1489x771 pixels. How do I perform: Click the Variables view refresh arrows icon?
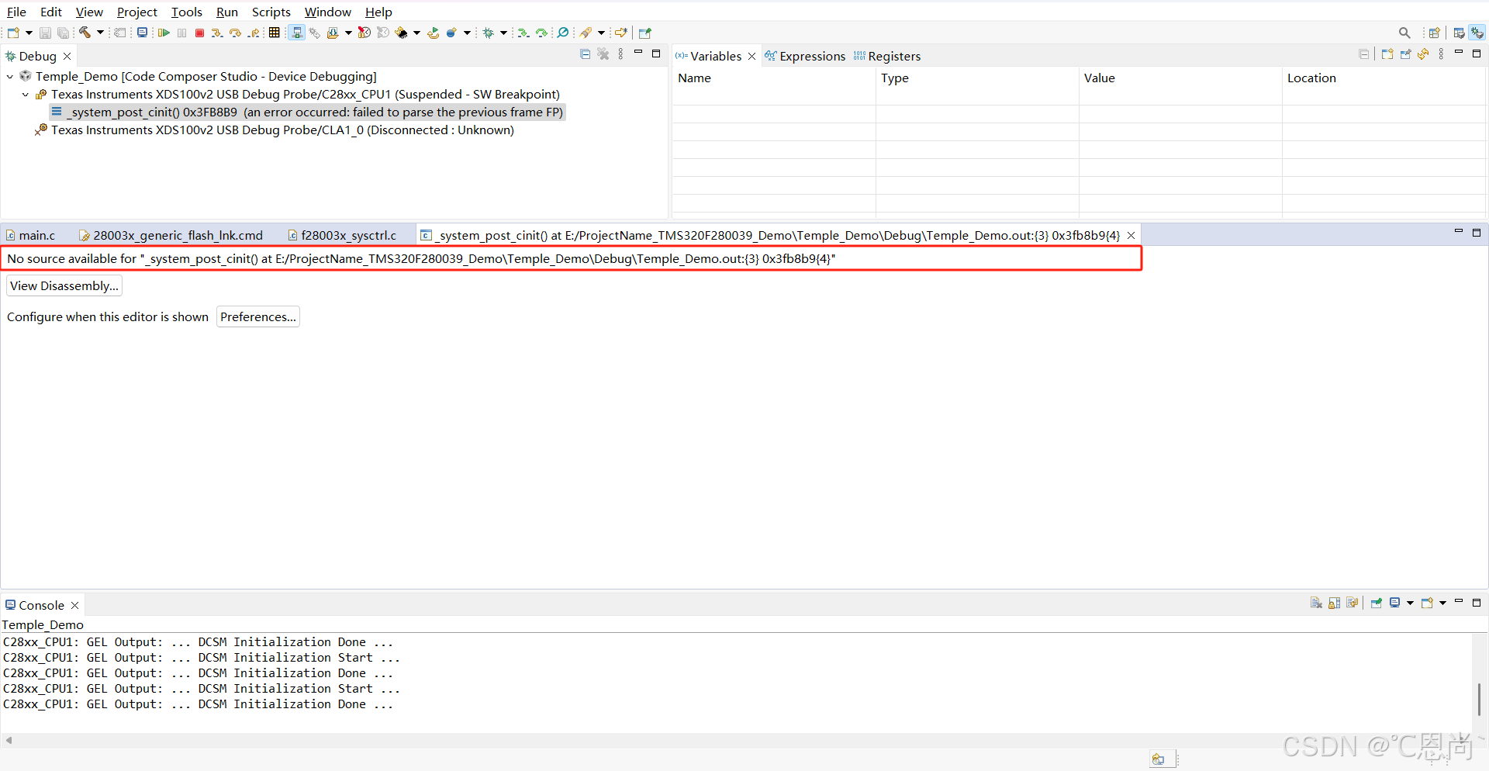click(1423, 54)
